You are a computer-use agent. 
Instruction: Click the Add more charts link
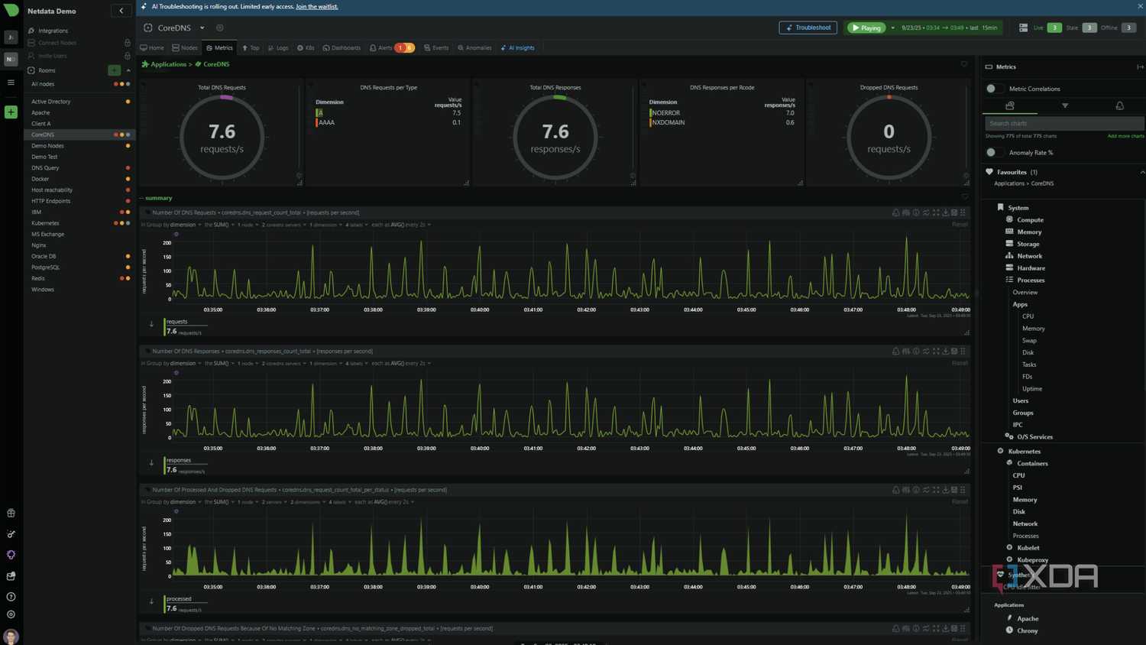[x=1125, y=136]
